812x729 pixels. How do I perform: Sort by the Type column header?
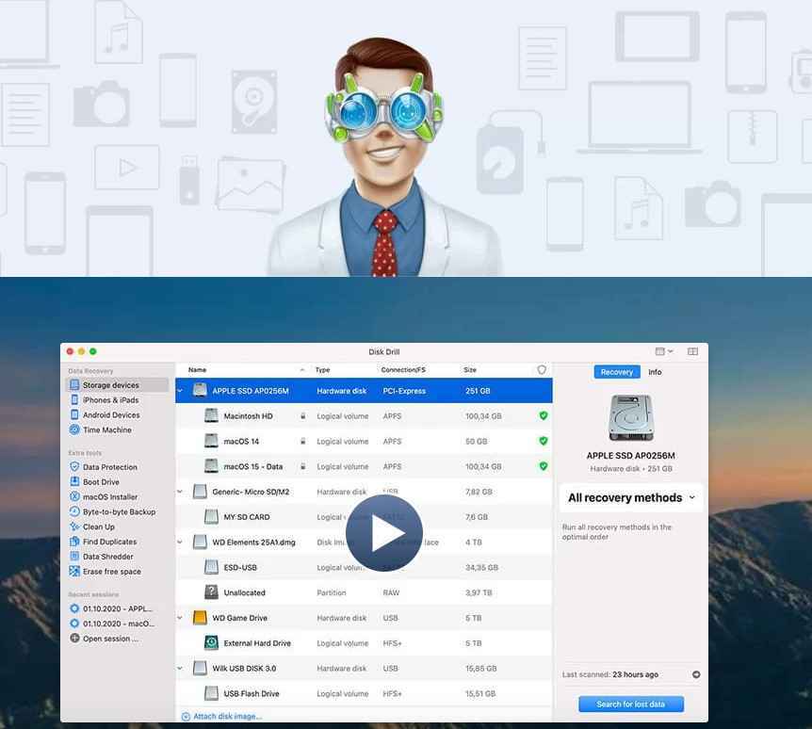click(x=322, y=369)
